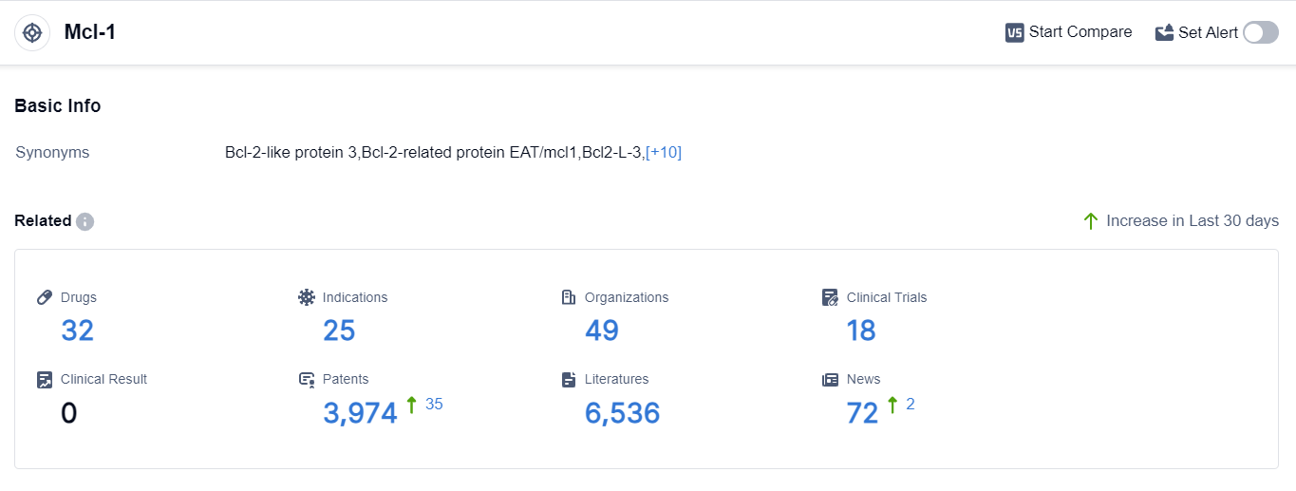The width and height of the screenshot is (1296, 491).
Task: Open the 3,974 patents count
Action: (360, 413)
